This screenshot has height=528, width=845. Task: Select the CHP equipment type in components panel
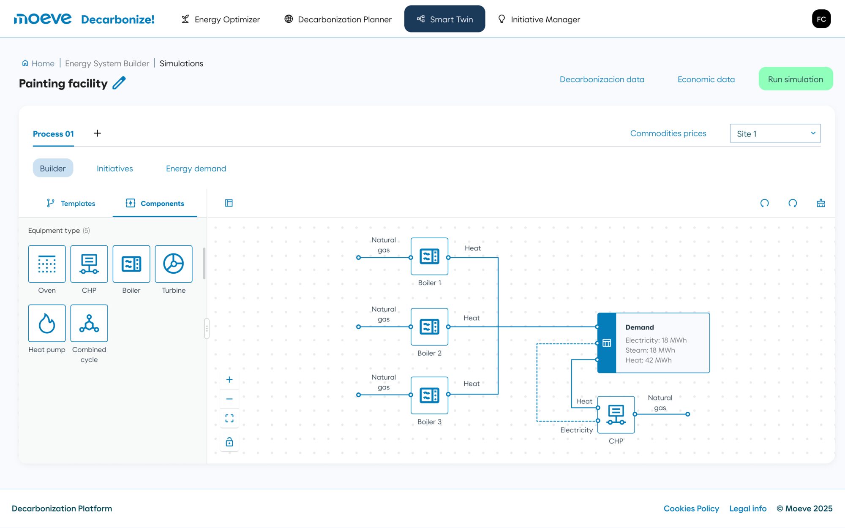(89, 264)
